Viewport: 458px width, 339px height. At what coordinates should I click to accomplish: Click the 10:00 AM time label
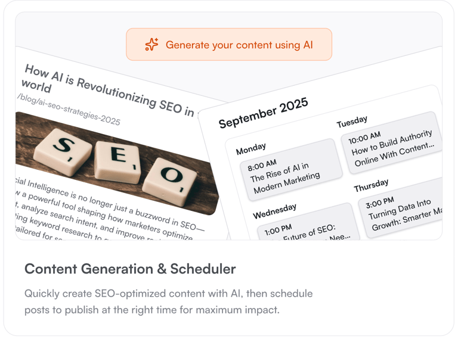[x=364, y=138]
